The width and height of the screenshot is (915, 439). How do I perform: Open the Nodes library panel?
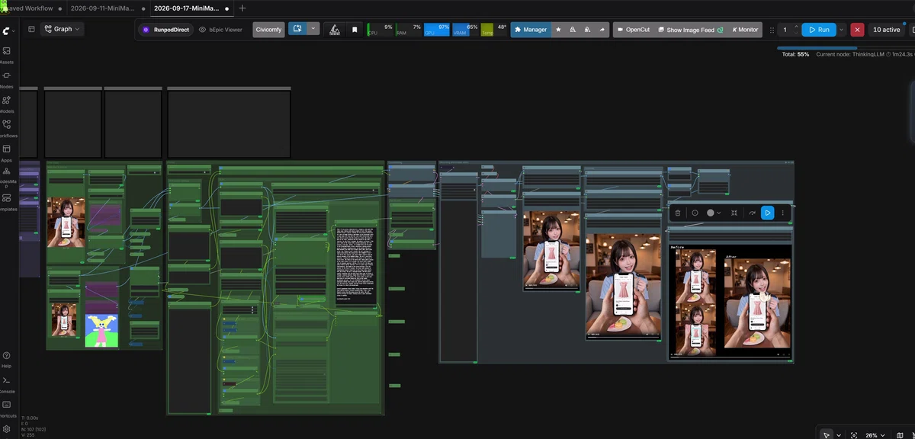6,79
